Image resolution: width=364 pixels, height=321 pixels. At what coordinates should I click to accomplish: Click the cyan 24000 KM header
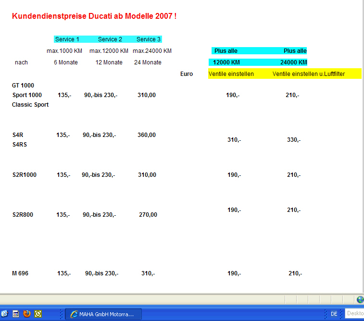coord(294,62)
